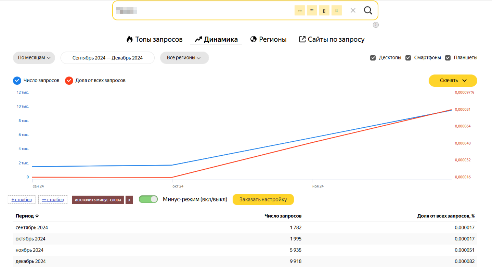492x269 pixels.
Task: Click the "Заказать настройку" button
Action: [x=263, y=199]
